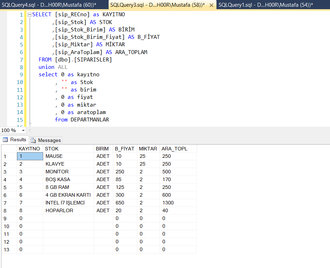This screenshot has width=330, height=268.
Task: Click the Results grid icon
Action: (6, 140)
